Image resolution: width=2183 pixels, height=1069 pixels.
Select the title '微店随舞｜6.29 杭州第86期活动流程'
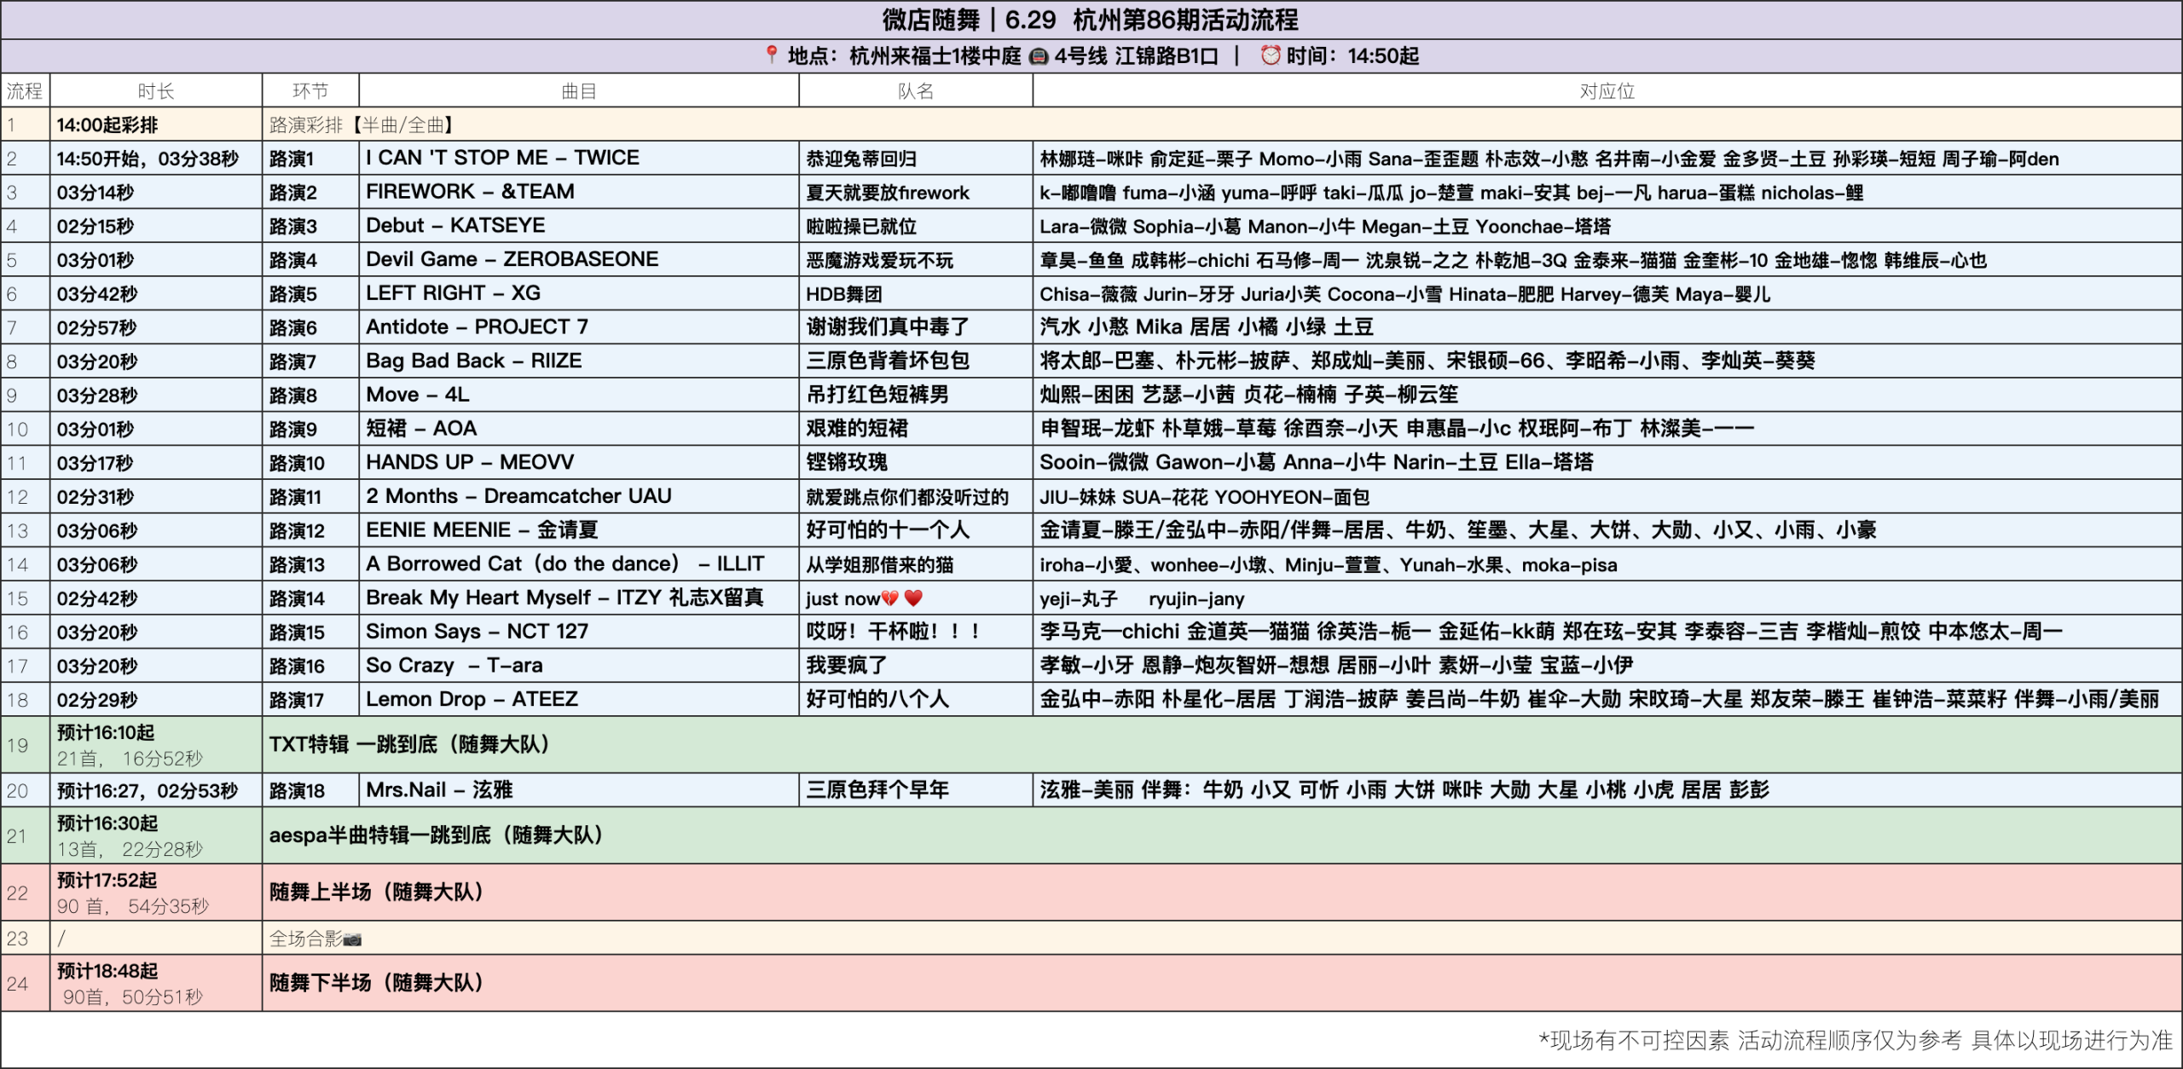(1091, 20)
